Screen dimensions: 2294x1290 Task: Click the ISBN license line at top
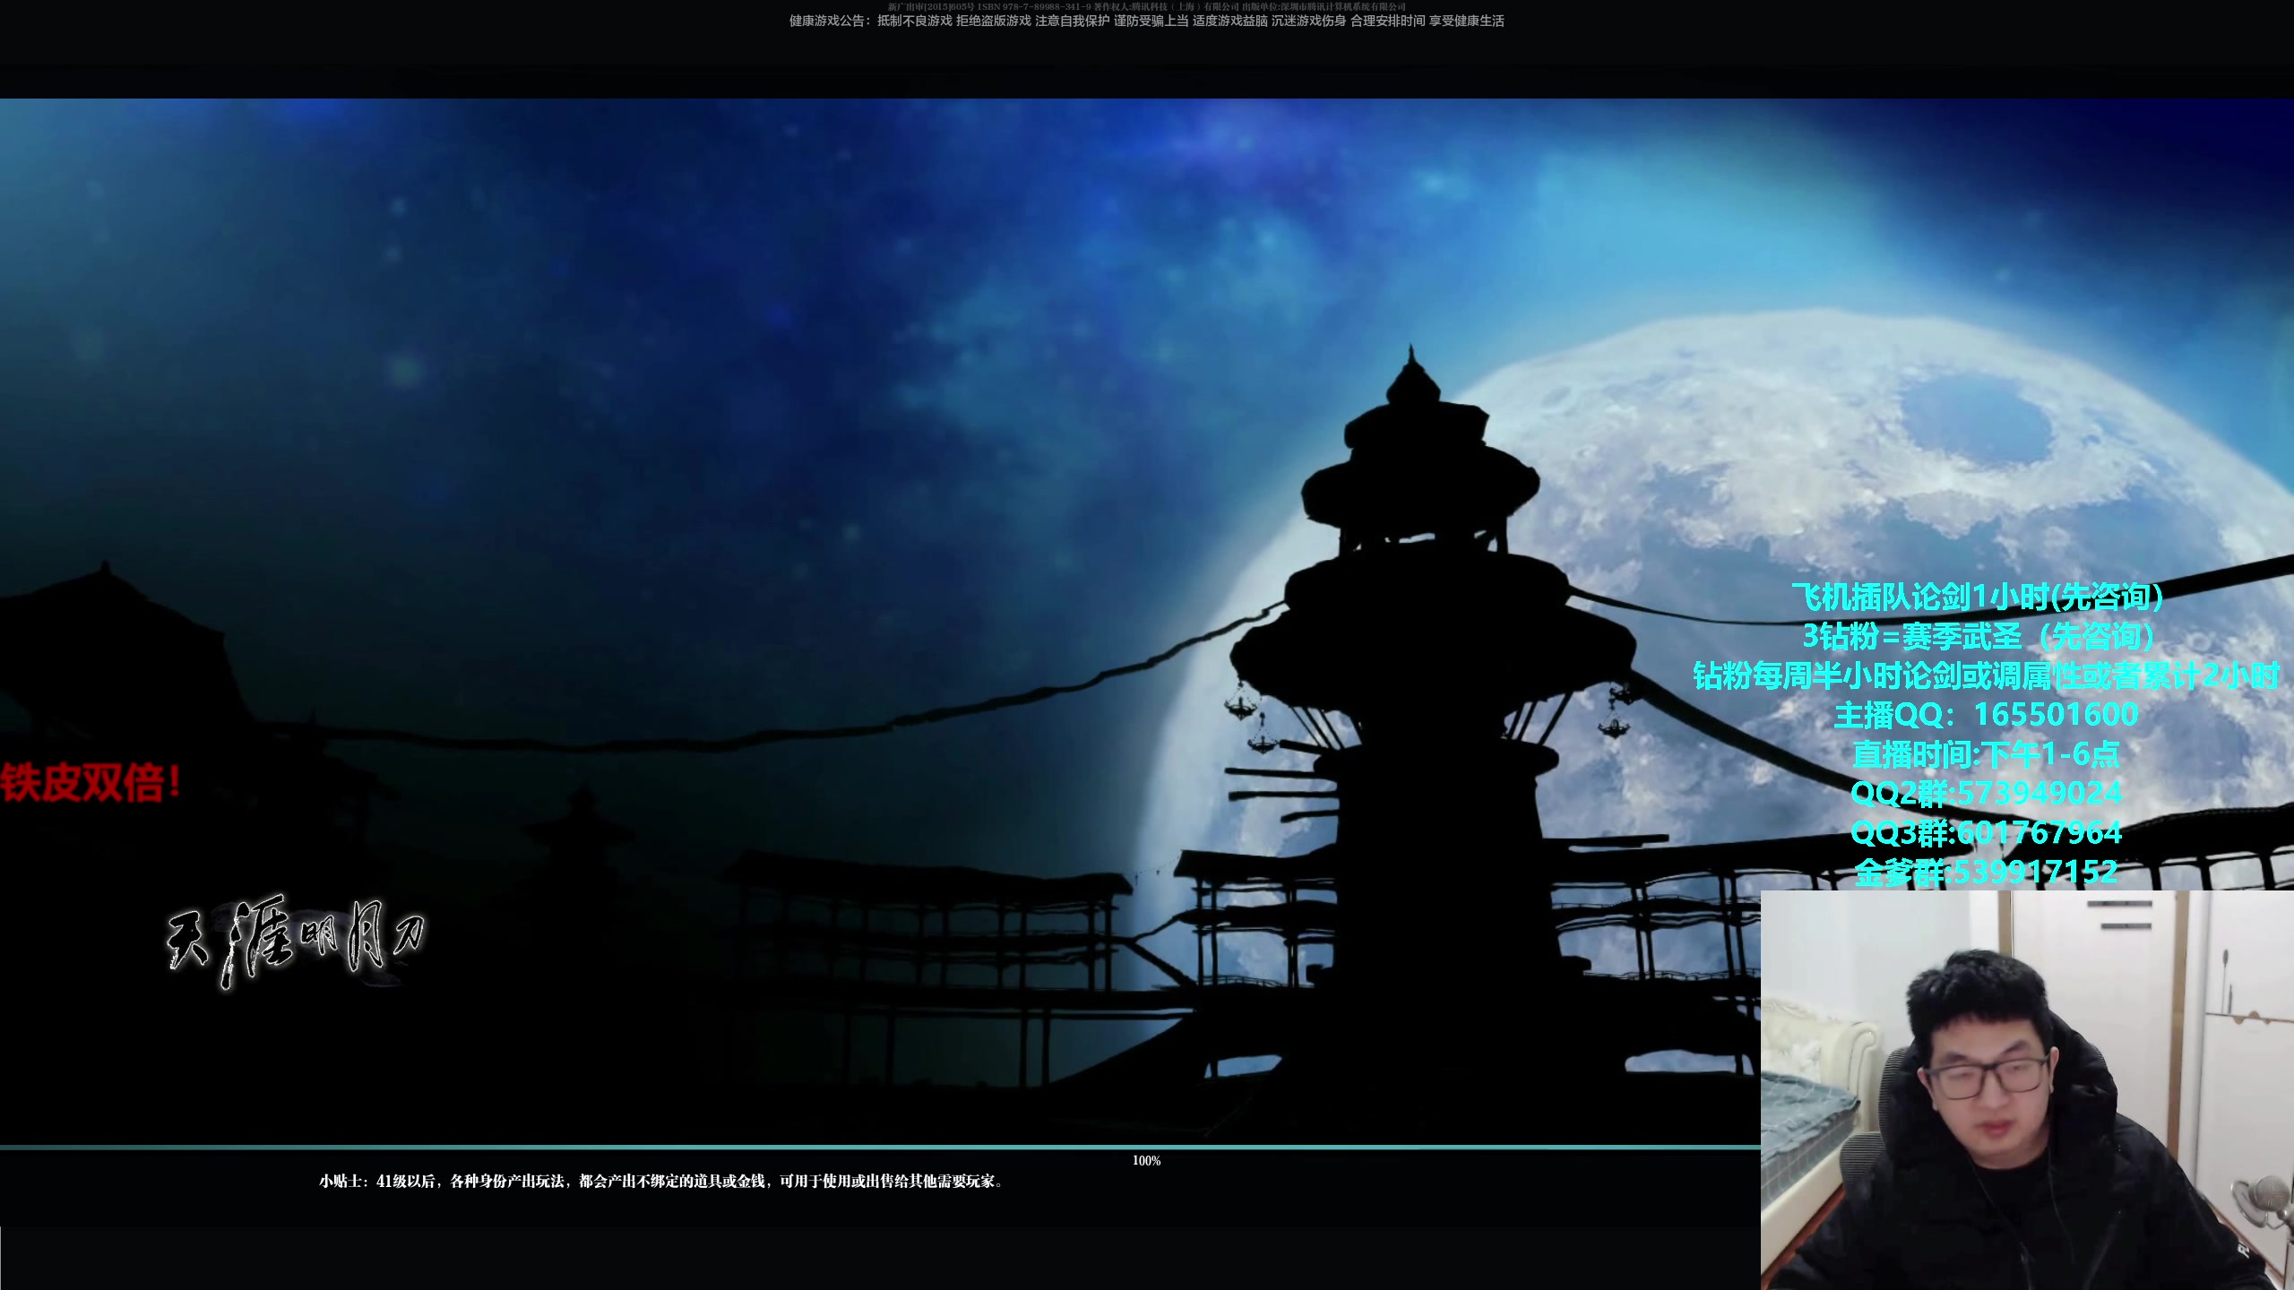(1146, 6)
